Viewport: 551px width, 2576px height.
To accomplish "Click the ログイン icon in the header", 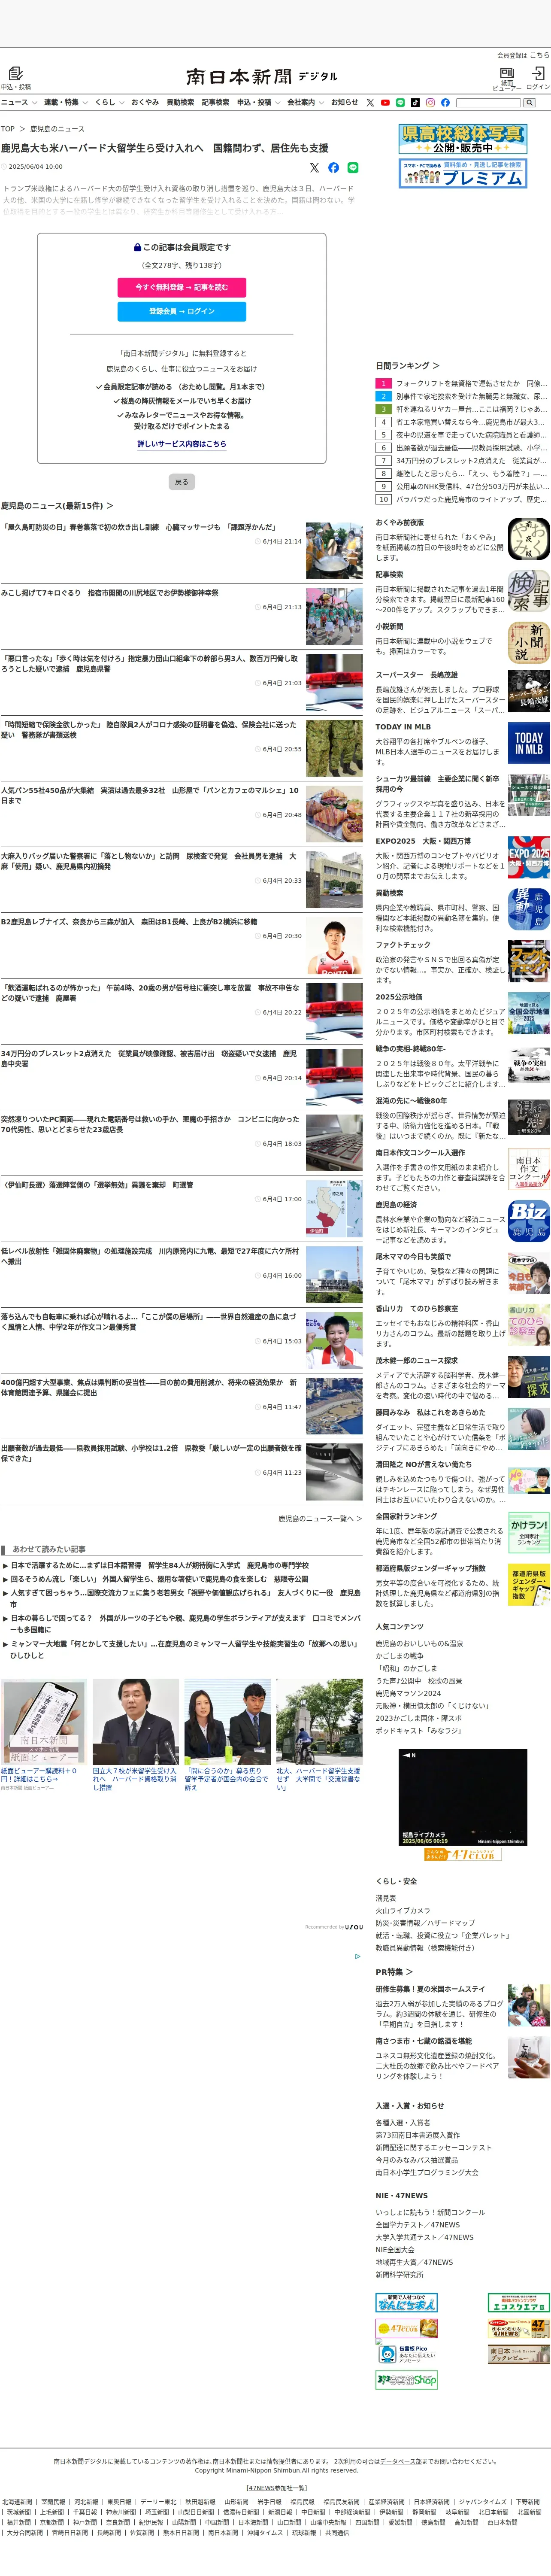I will 538,73.
